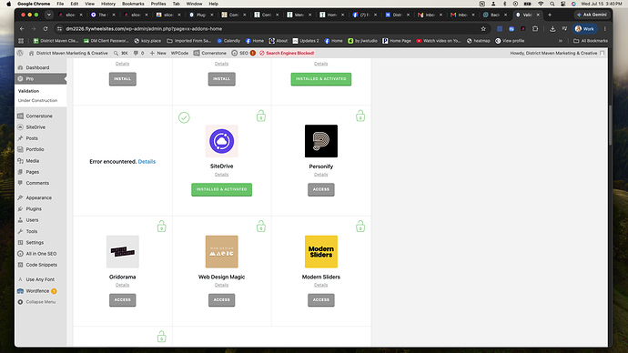Click the WordPress logo in admin bar
This screenshot has height=353, width=628.
click(20, 53)
